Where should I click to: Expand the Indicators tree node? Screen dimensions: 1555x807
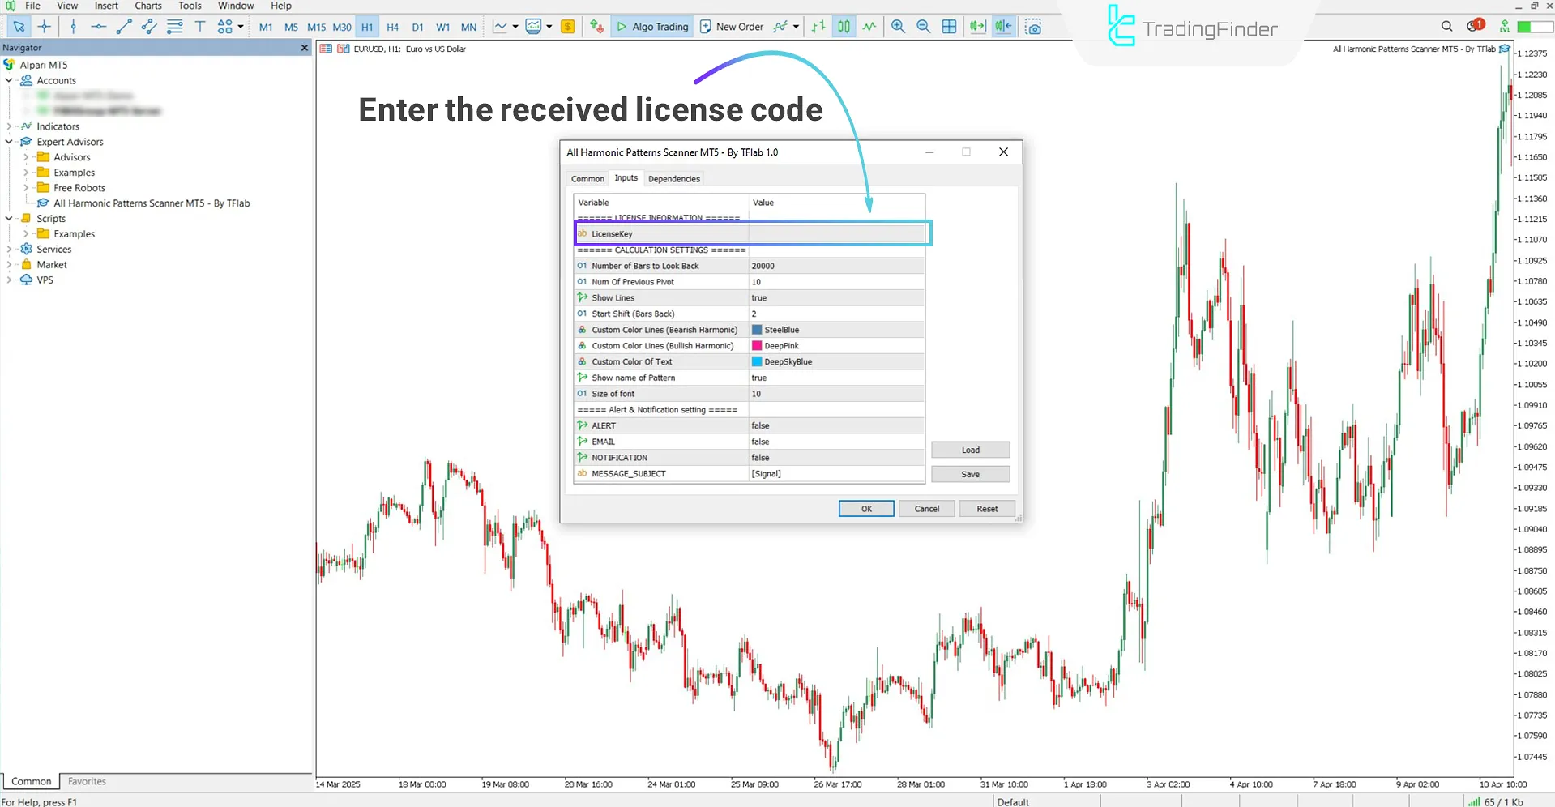click(9, 126)
